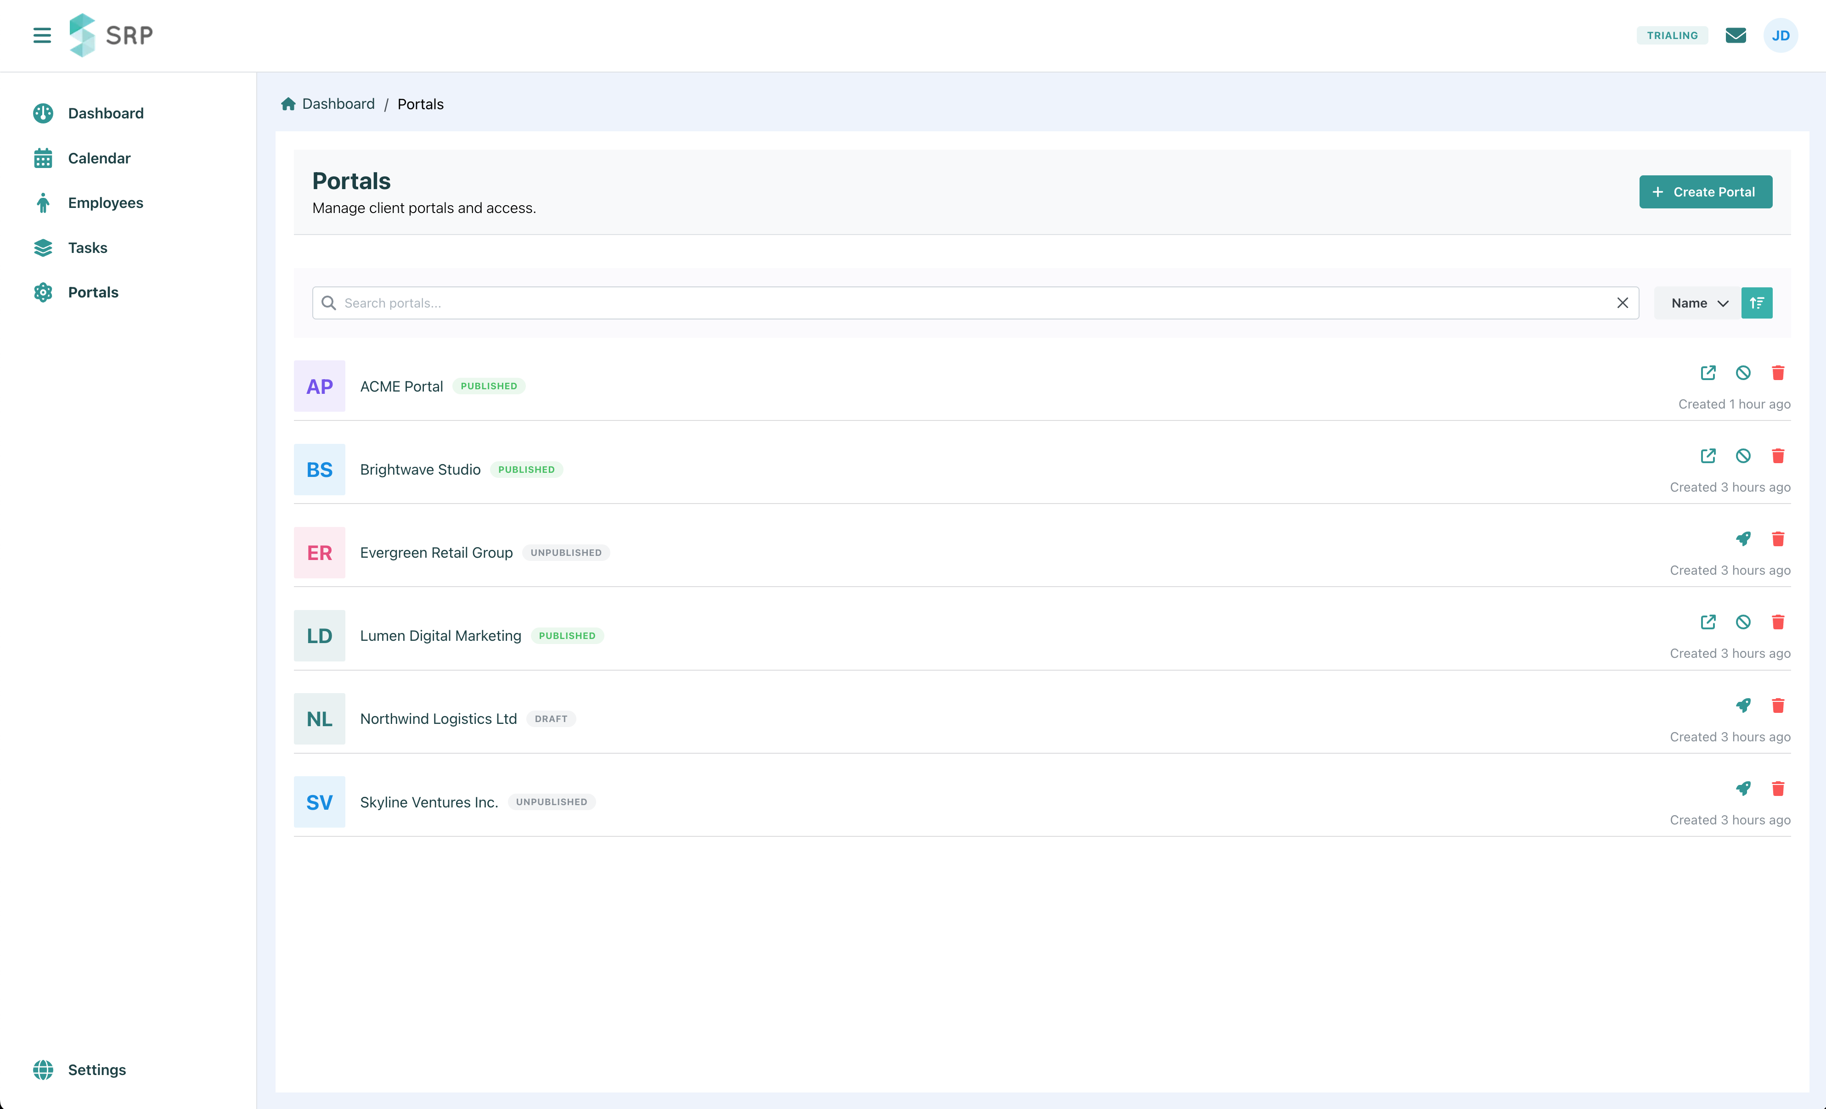Clear the portal search field
The height and width of the screenshot is (1109, 1826).
(x=1622, y=303)
